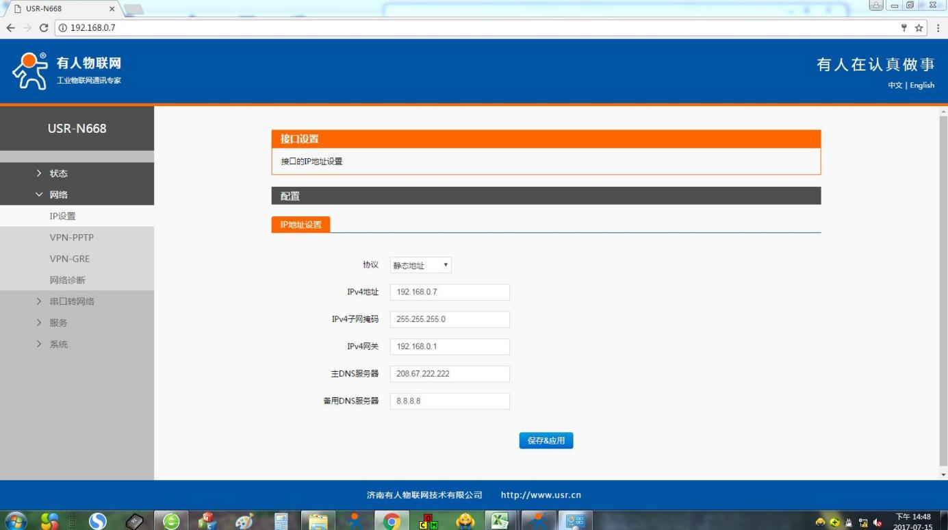Click the 保存&应用 button
The height and width of the screenshot is (530, 948).
click(x=546, y=441)
